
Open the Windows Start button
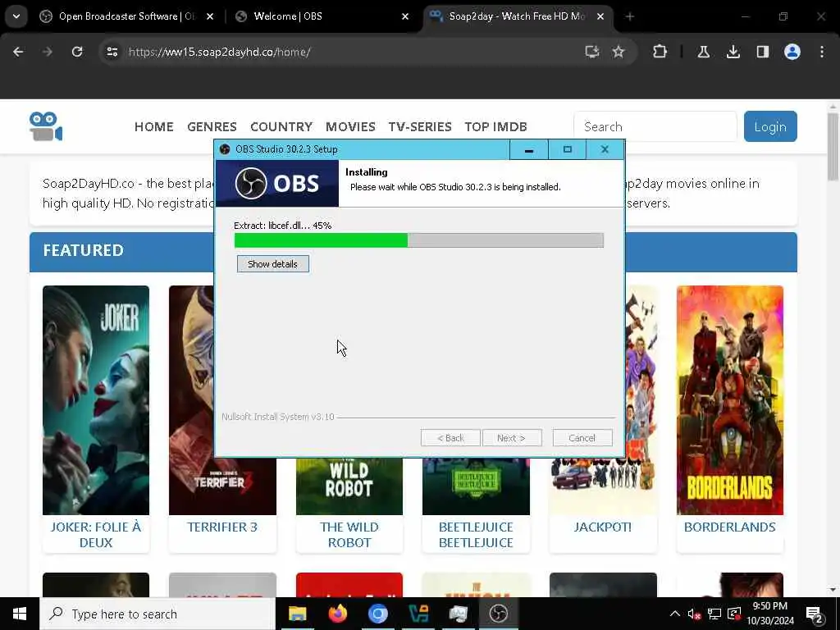tap(20, 614)
